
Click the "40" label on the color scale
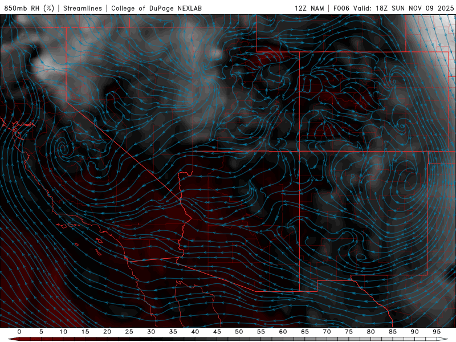tap(195, 332)
